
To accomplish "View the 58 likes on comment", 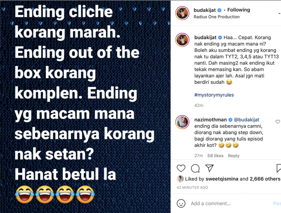I will pos(215,156).
